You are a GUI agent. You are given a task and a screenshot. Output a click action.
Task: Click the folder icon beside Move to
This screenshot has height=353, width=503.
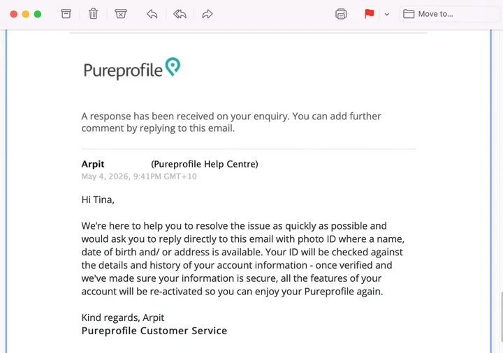coord(409,14)
